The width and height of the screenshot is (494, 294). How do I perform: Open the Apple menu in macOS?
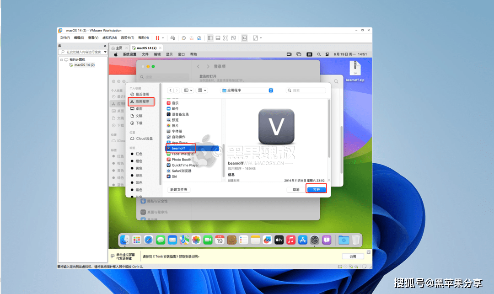pyautogui.click(x=116, y=54)
